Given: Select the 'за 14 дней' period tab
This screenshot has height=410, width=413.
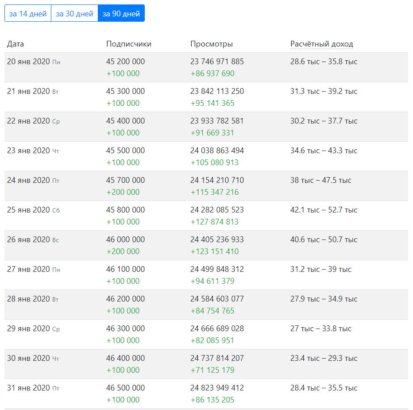Looking at the screenshot, I should [x=28, y=13].
